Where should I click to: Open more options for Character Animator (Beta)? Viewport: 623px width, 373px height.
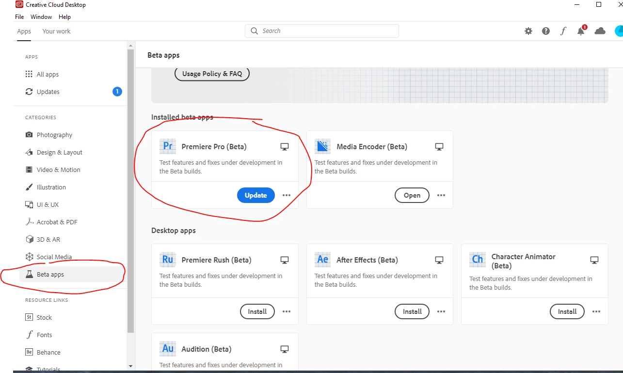pyautogui.click(x=596, y=312)
